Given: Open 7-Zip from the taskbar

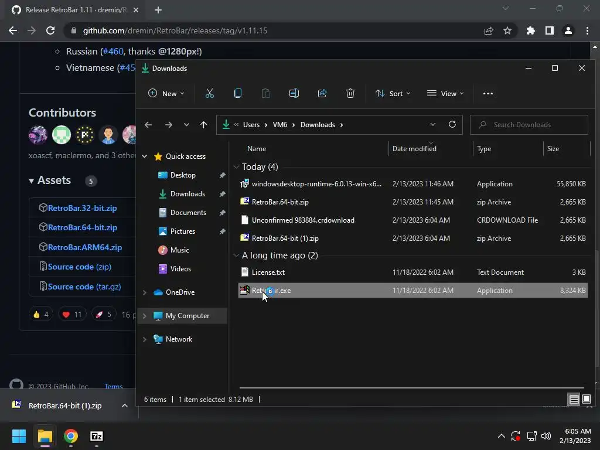Looking at the screenshot, I should tap(97, 436).
